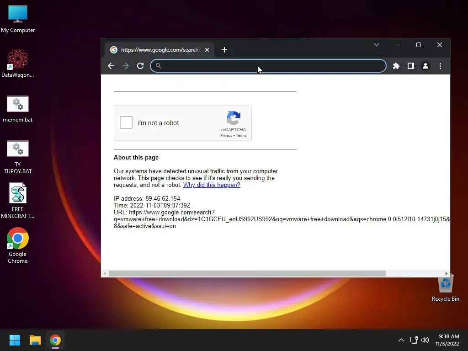
Task: Click the IP address 89.46.62.154 text
Action: [147, 198]
